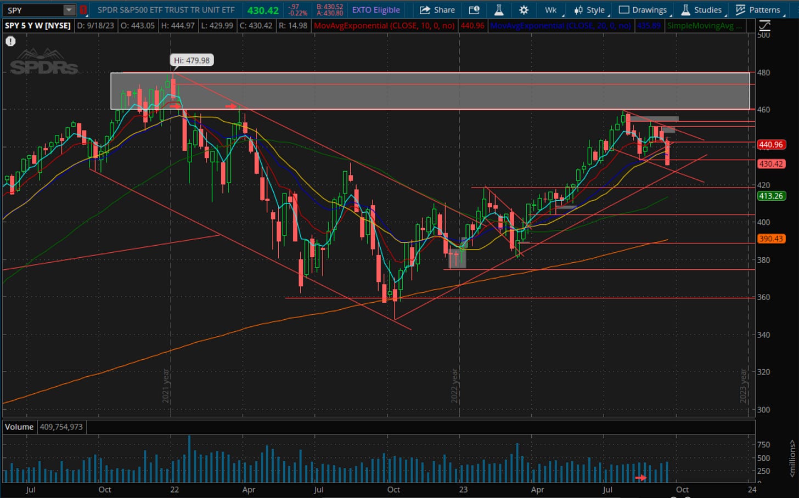Click the C: 430.42 close value

coord(255,25)
